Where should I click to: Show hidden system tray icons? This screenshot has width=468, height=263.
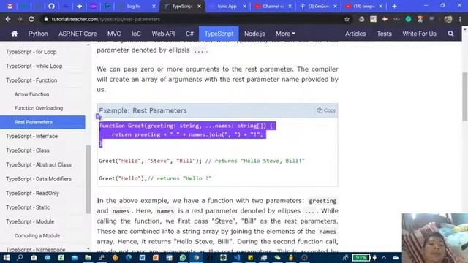click(x=384, y=258)
